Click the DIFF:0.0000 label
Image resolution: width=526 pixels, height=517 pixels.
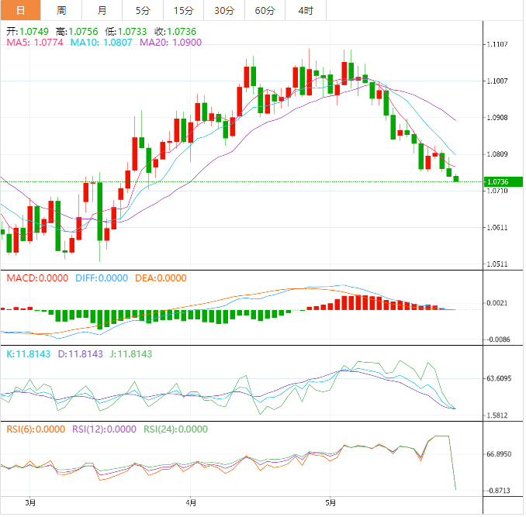point(102,278)
